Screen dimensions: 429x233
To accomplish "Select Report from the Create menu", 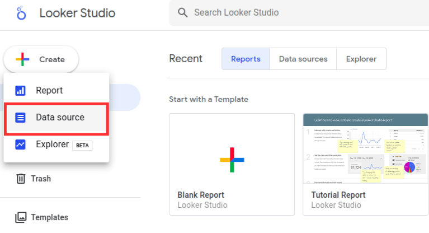I will (x=49, y=90).
